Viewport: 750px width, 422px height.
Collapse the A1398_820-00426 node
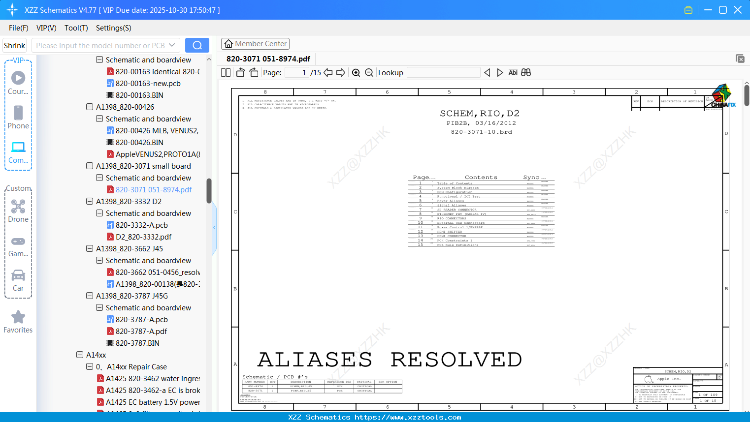tap(90, 107)
